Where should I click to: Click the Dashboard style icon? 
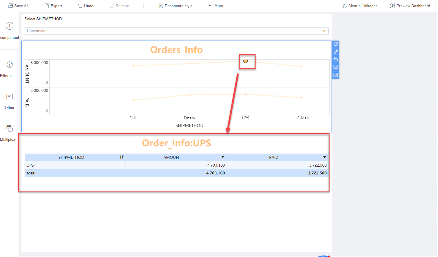[x=161, y=6]
